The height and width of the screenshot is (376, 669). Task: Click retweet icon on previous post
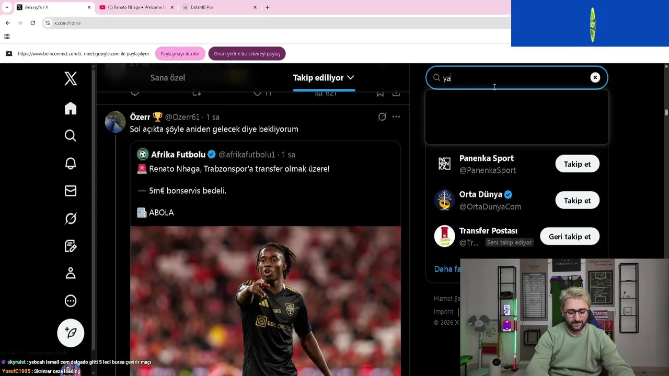[197, 93]
